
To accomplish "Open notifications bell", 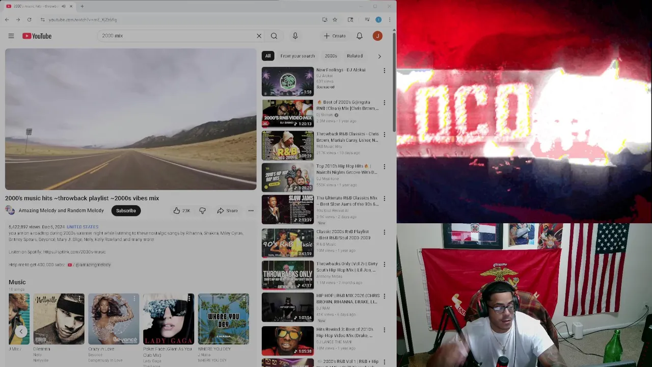I will pyautogui.click(x=360, y=36).
